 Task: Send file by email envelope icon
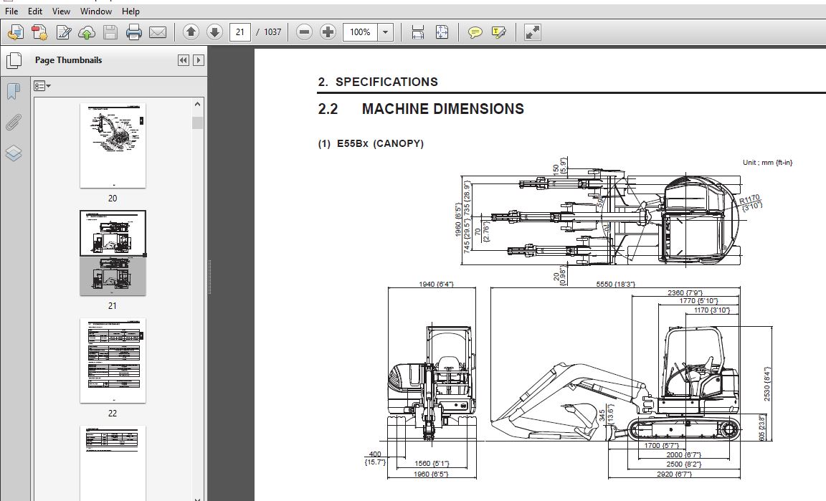click(x=158, y=33)
